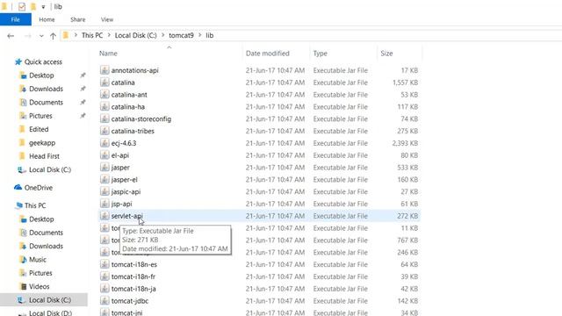Open the recent locations dropdown arrow
Viewport: 562px width, 316px height.
pyautogui.click(x=41, y=36)
